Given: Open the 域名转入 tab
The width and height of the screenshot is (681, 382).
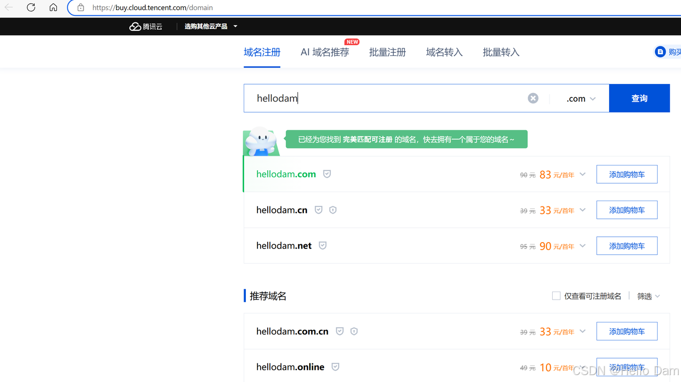Looking at the screenshot, I should [444, 52].
